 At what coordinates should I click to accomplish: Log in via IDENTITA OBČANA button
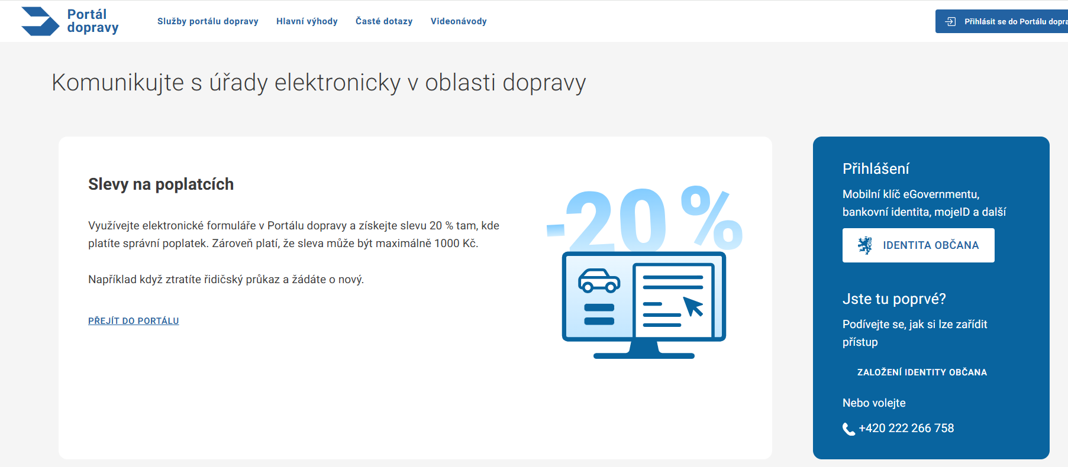[x=918, y=245]
